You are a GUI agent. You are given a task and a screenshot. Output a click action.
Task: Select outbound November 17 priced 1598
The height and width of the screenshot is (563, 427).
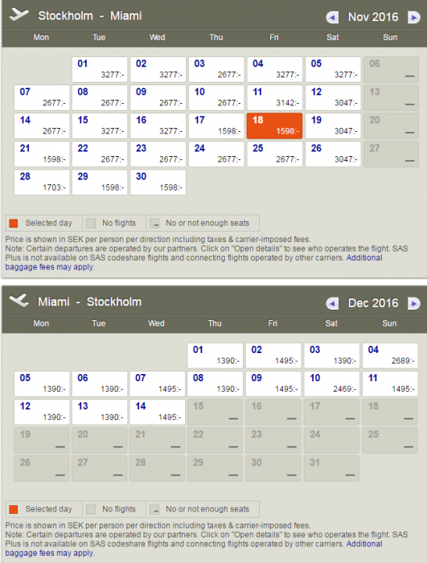pos(216,125)
